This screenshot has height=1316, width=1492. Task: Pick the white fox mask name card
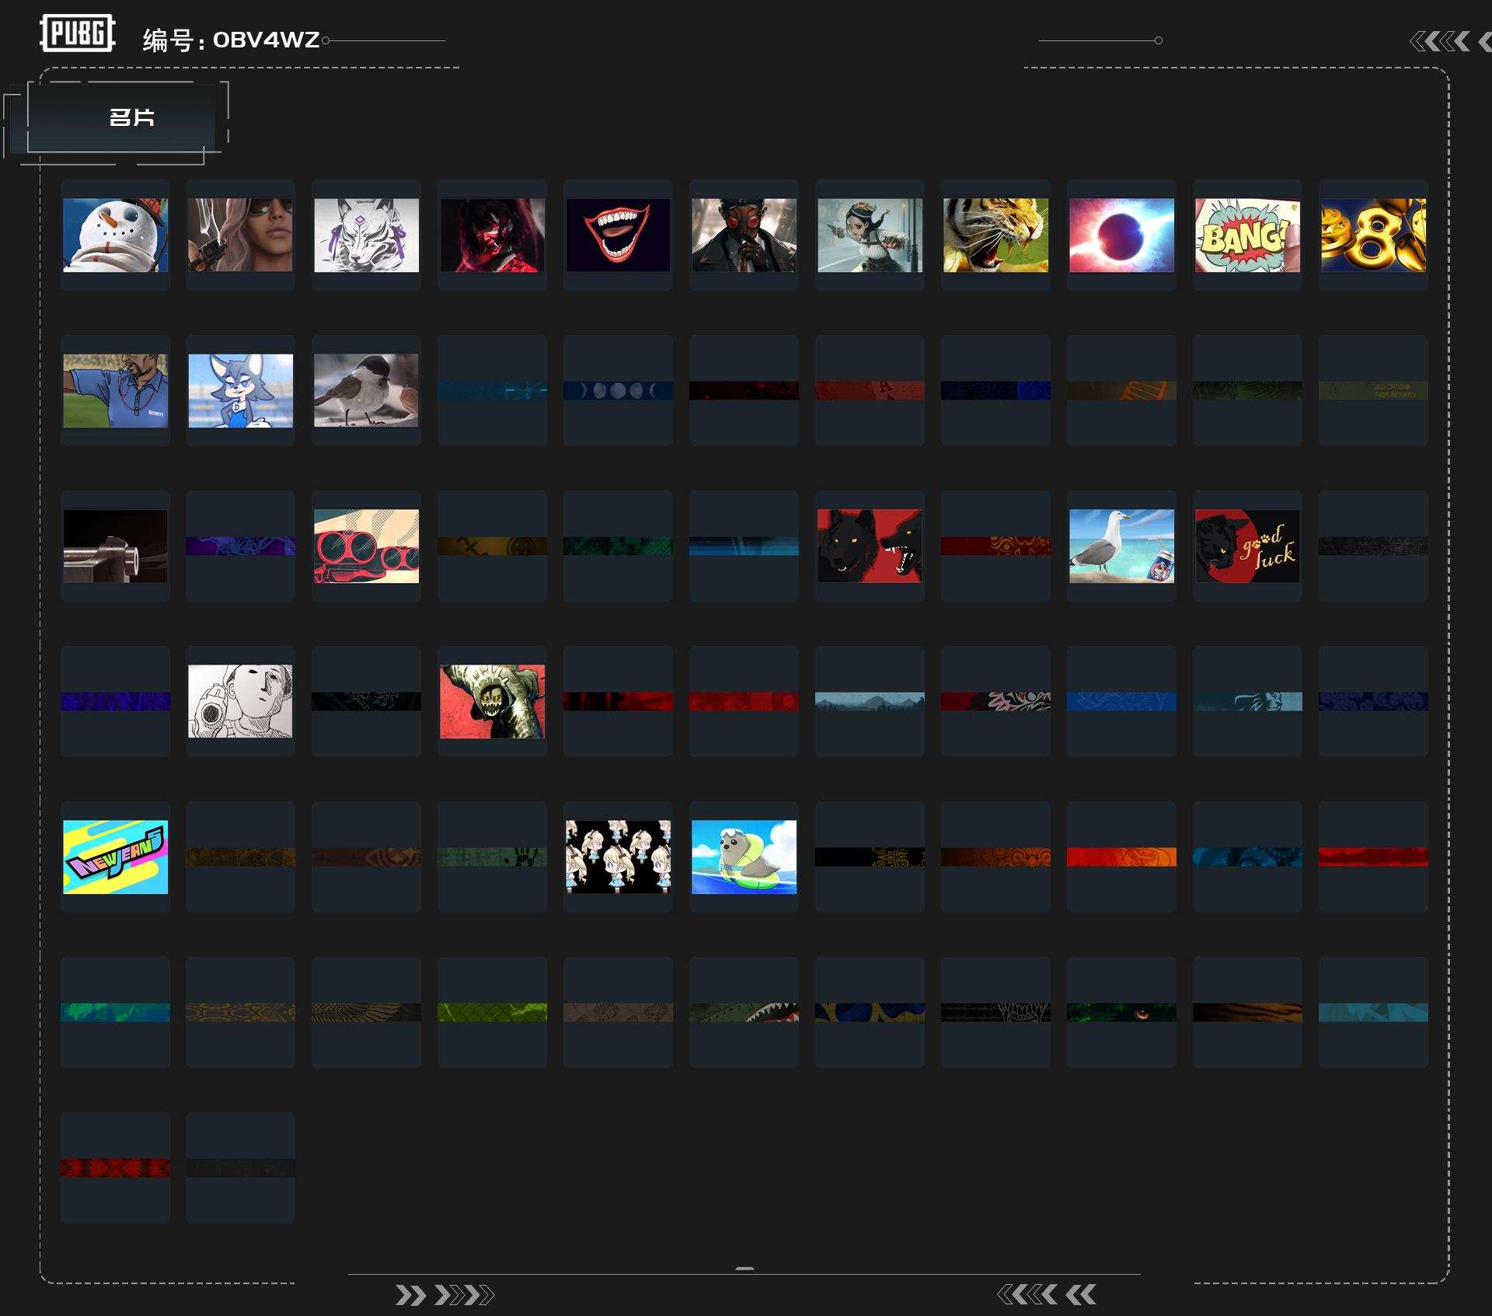[x=366, y=235]
